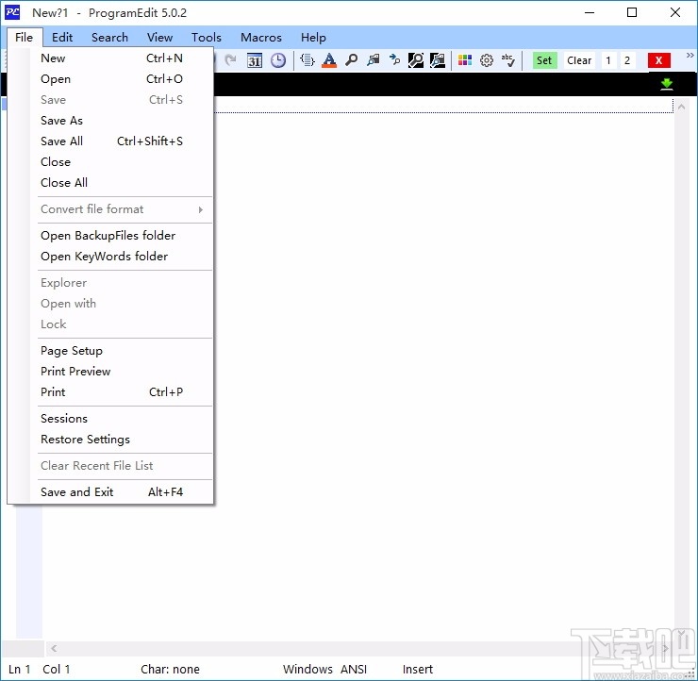Click the Ln 1 status entry

[x=19, y=670]
